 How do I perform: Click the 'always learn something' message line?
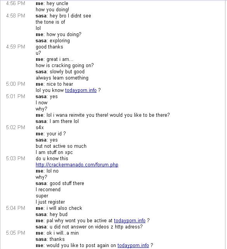tap(62, 78)
